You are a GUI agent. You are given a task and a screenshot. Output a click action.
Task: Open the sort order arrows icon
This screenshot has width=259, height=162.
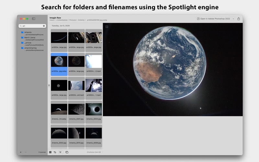55,152
